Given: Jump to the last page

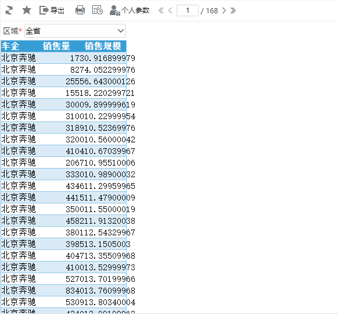Looking at the screenshot, I should 233,10.
